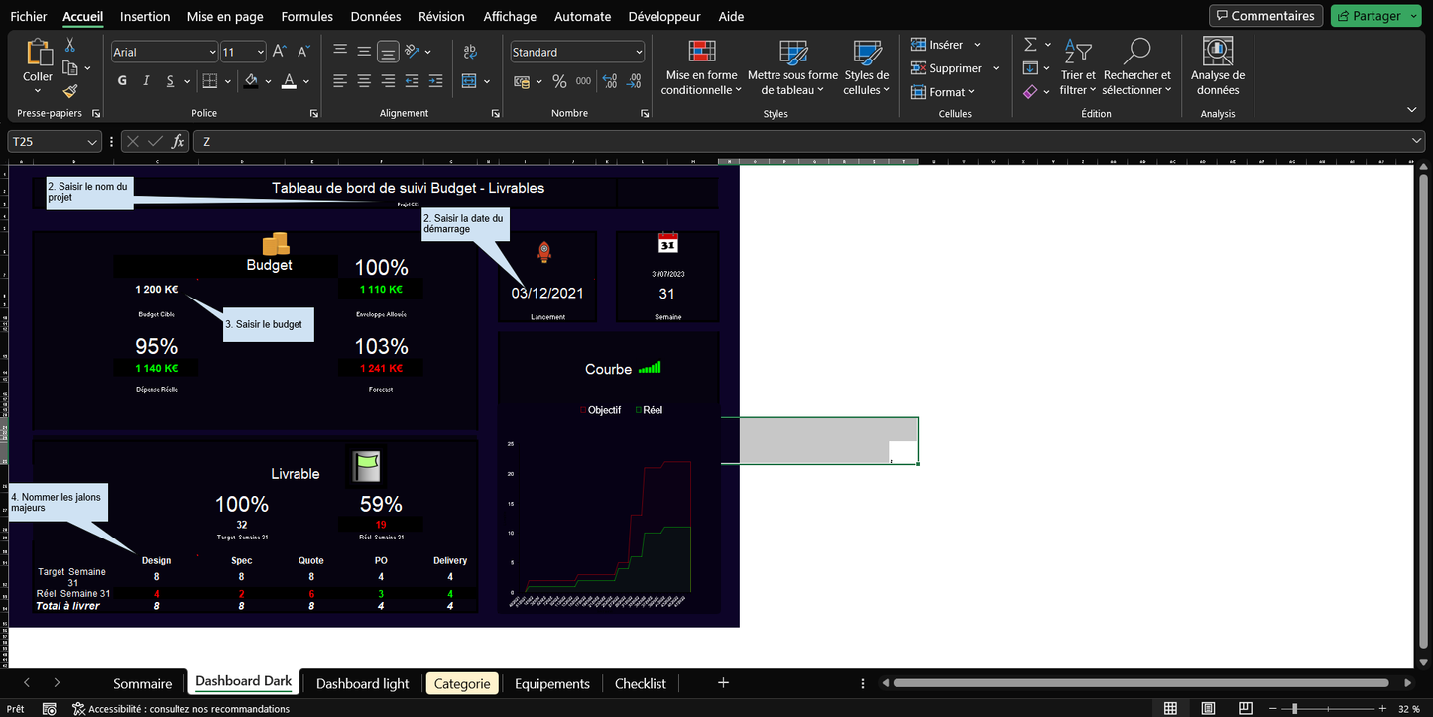The image size is (1433, 717).
Task: Click the increase indent icon
Action: (x=435, y=81)
